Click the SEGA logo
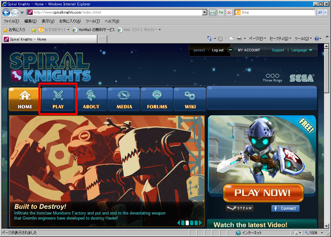Screen dimensions: 331x237 click(302, 78)
